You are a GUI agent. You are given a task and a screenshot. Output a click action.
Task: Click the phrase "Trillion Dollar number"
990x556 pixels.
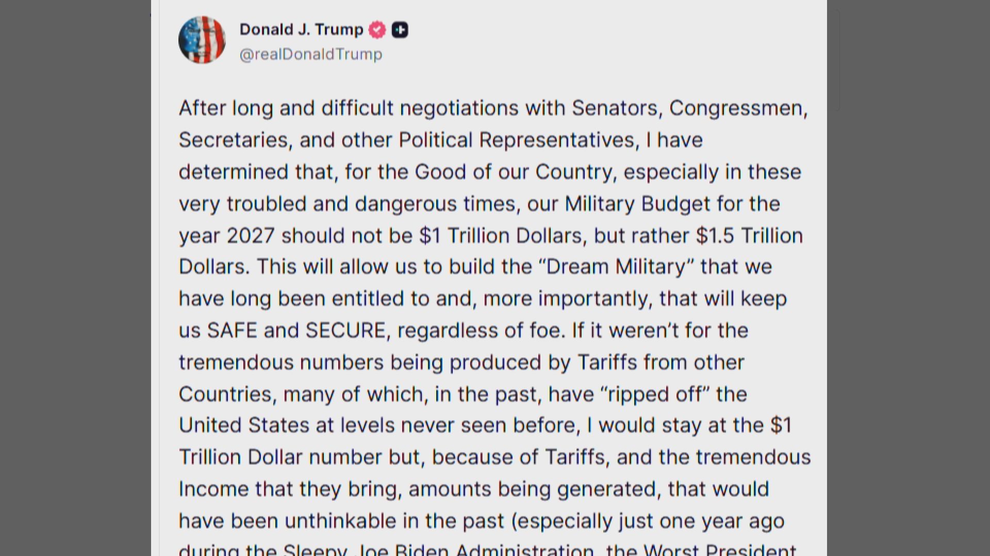click(x=300, y=458)
